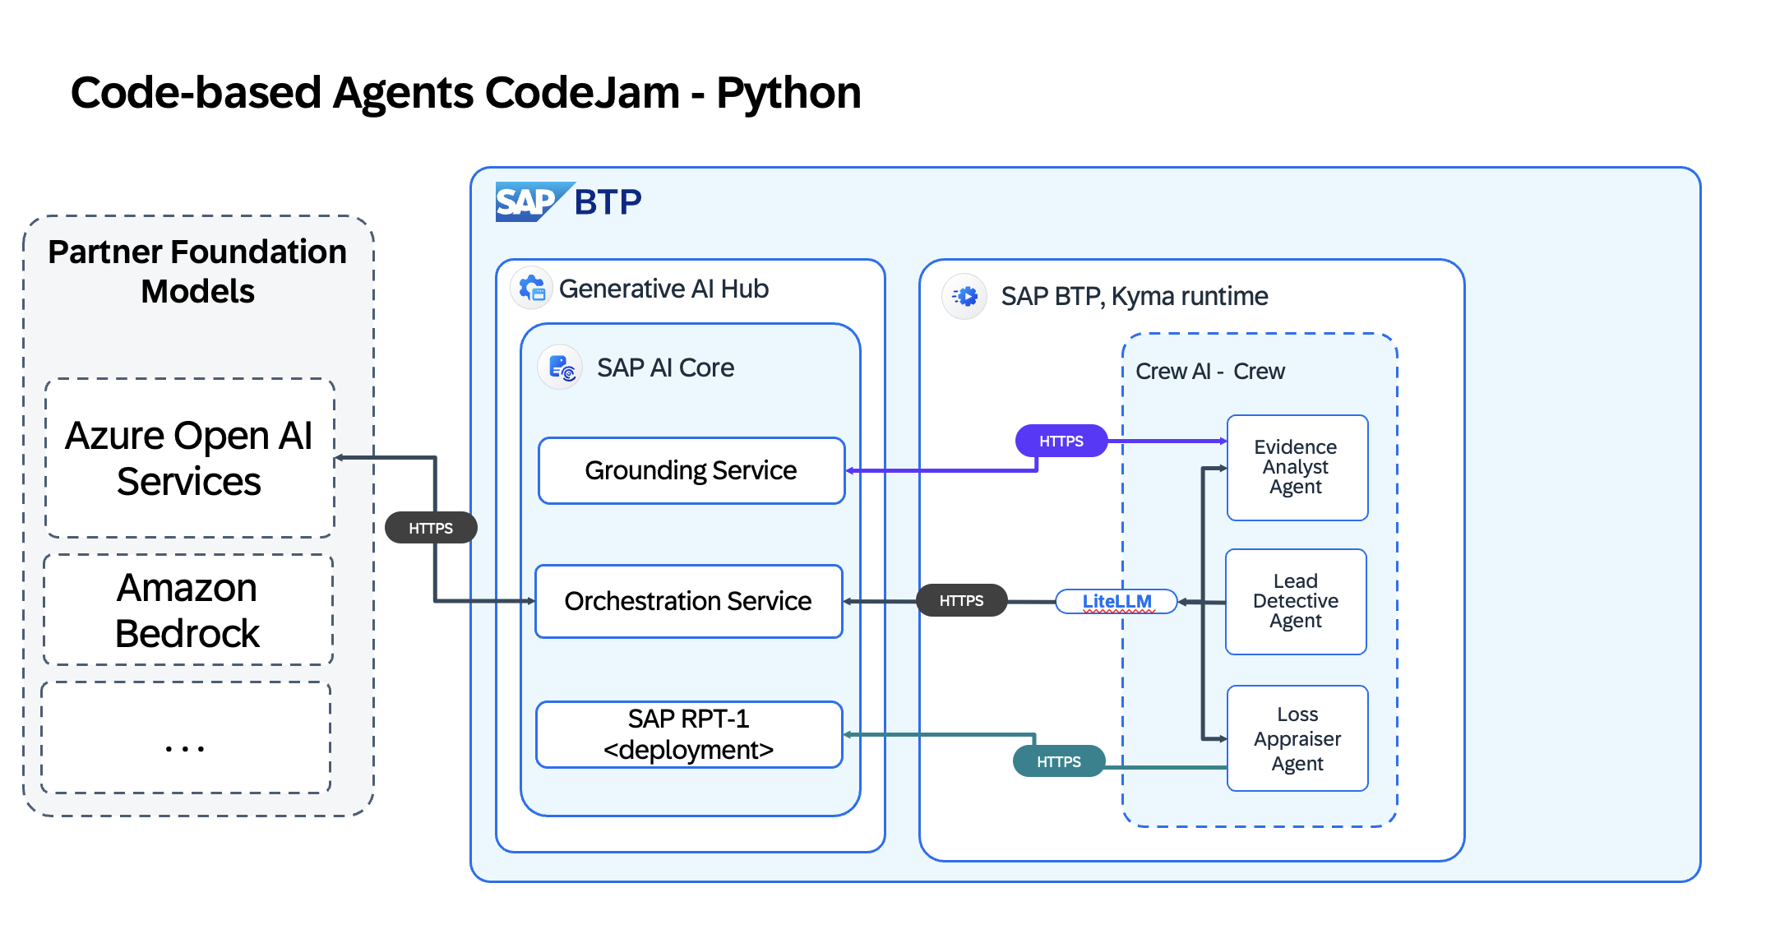Screen dimensions: 1766x934
Task: Click the purple HTTPS badge near Grounding Service
Action: [1061, 441]
